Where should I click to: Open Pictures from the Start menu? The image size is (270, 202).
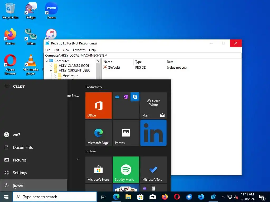tap(33, 160)
